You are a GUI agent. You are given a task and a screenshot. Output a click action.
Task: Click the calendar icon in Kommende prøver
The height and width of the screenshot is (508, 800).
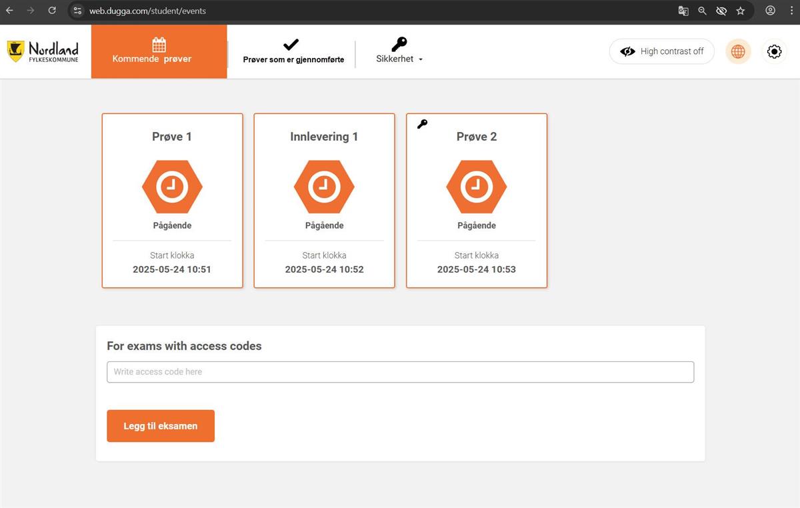[x=159, y=45]
